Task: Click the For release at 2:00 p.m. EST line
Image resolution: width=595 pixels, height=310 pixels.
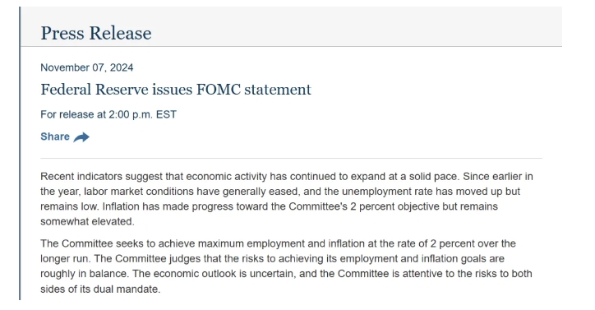Action: [108, 115]
